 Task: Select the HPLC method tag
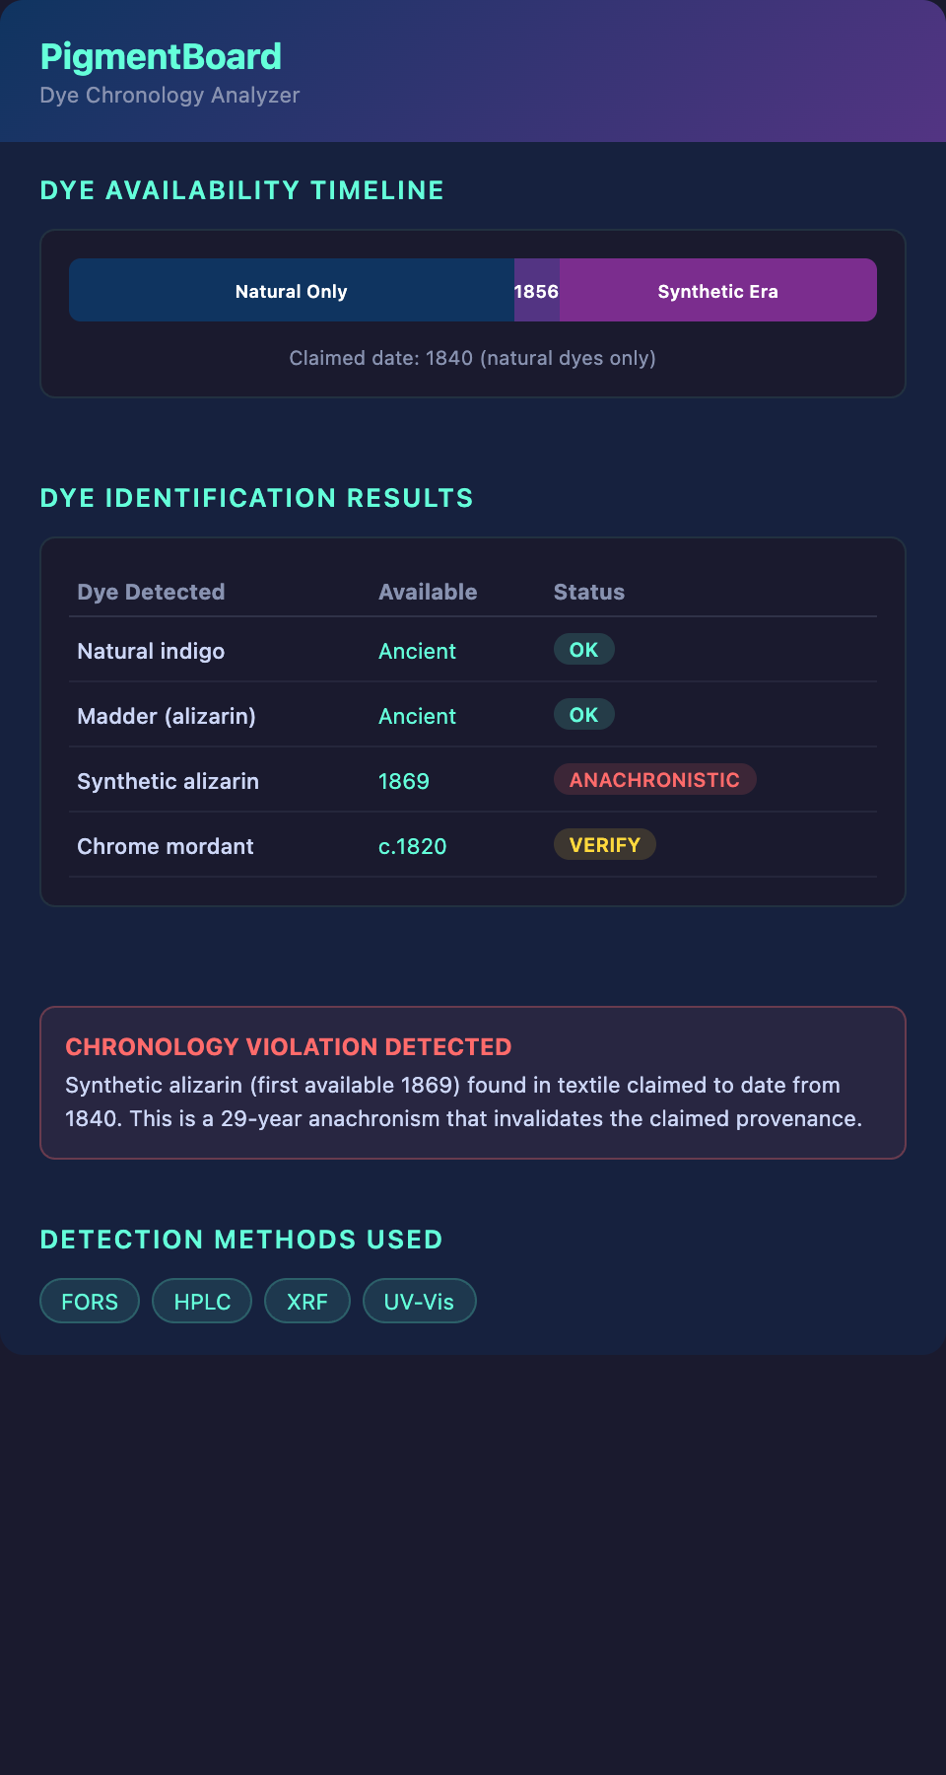point(202,1302)
